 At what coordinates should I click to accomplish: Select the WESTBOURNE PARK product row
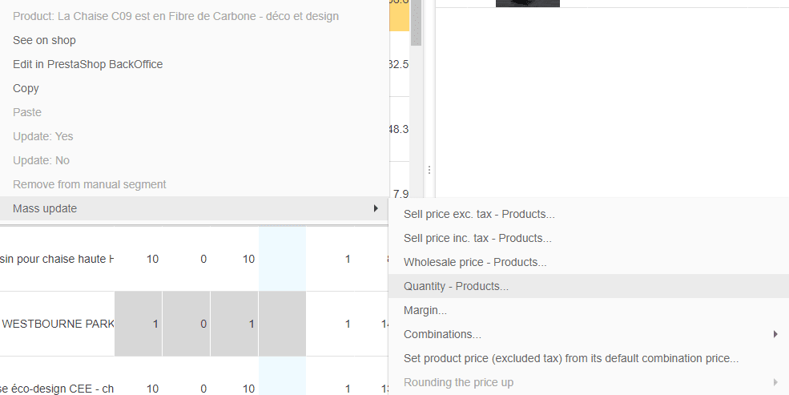tap(58, 324)
